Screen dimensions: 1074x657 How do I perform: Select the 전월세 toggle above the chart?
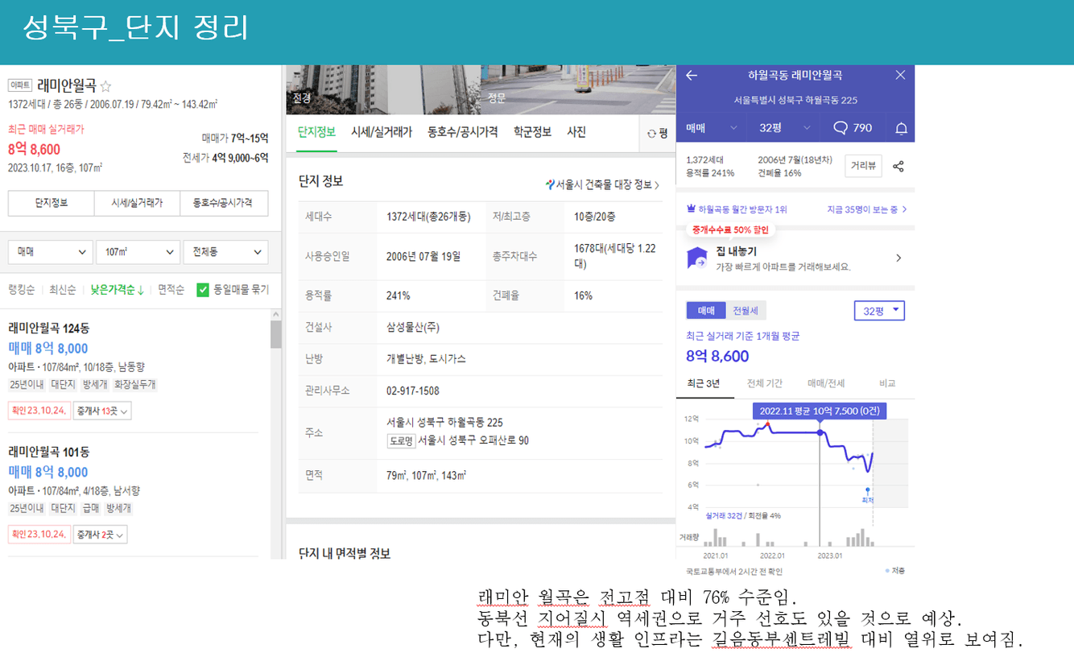tap(746, 311)
